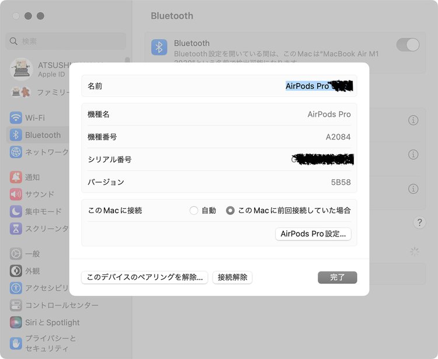
Task: Click the このMacに接続 label
Action: click(115, 210)
